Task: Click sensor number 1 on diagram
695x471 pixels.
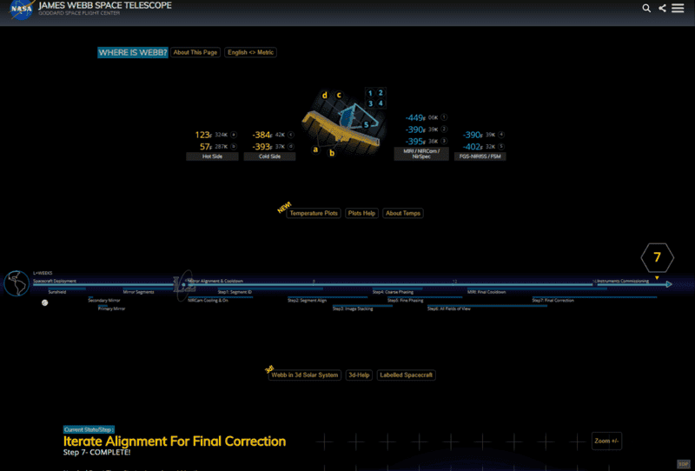Action: point(371,93)
